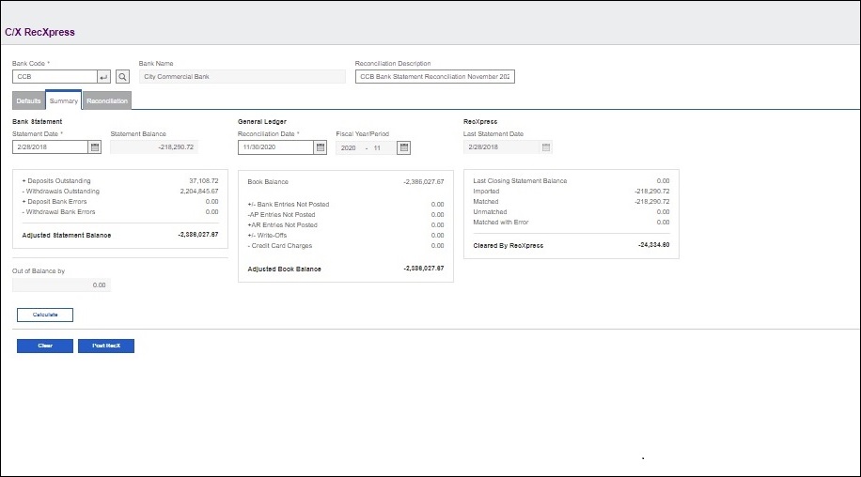
Task: Click the Fiscal Year 2020 field
Action: 349,147
